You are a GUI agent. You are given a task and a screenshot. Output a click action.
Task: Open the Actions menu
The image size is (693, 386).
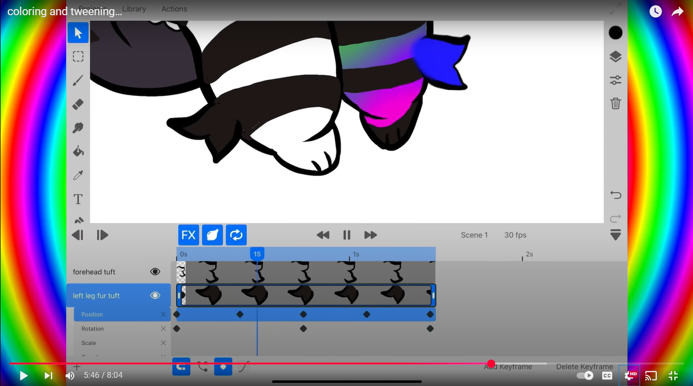[x=174, y=9]
